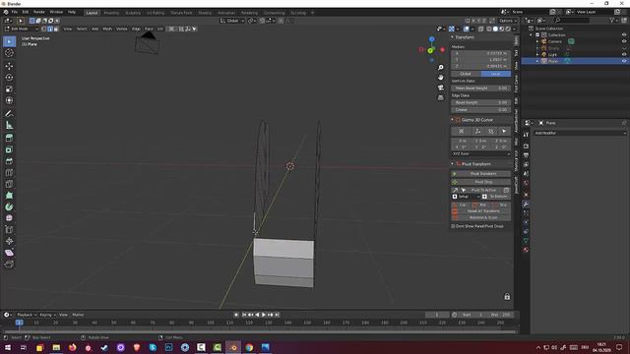Click the zoom magnifier icon in viewport
The height and width of the screenshot is (354, 630).
point(441,68)
